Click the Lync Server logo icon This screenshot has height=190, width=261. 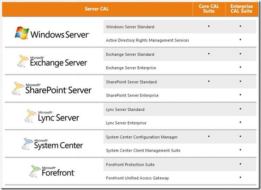31,116
